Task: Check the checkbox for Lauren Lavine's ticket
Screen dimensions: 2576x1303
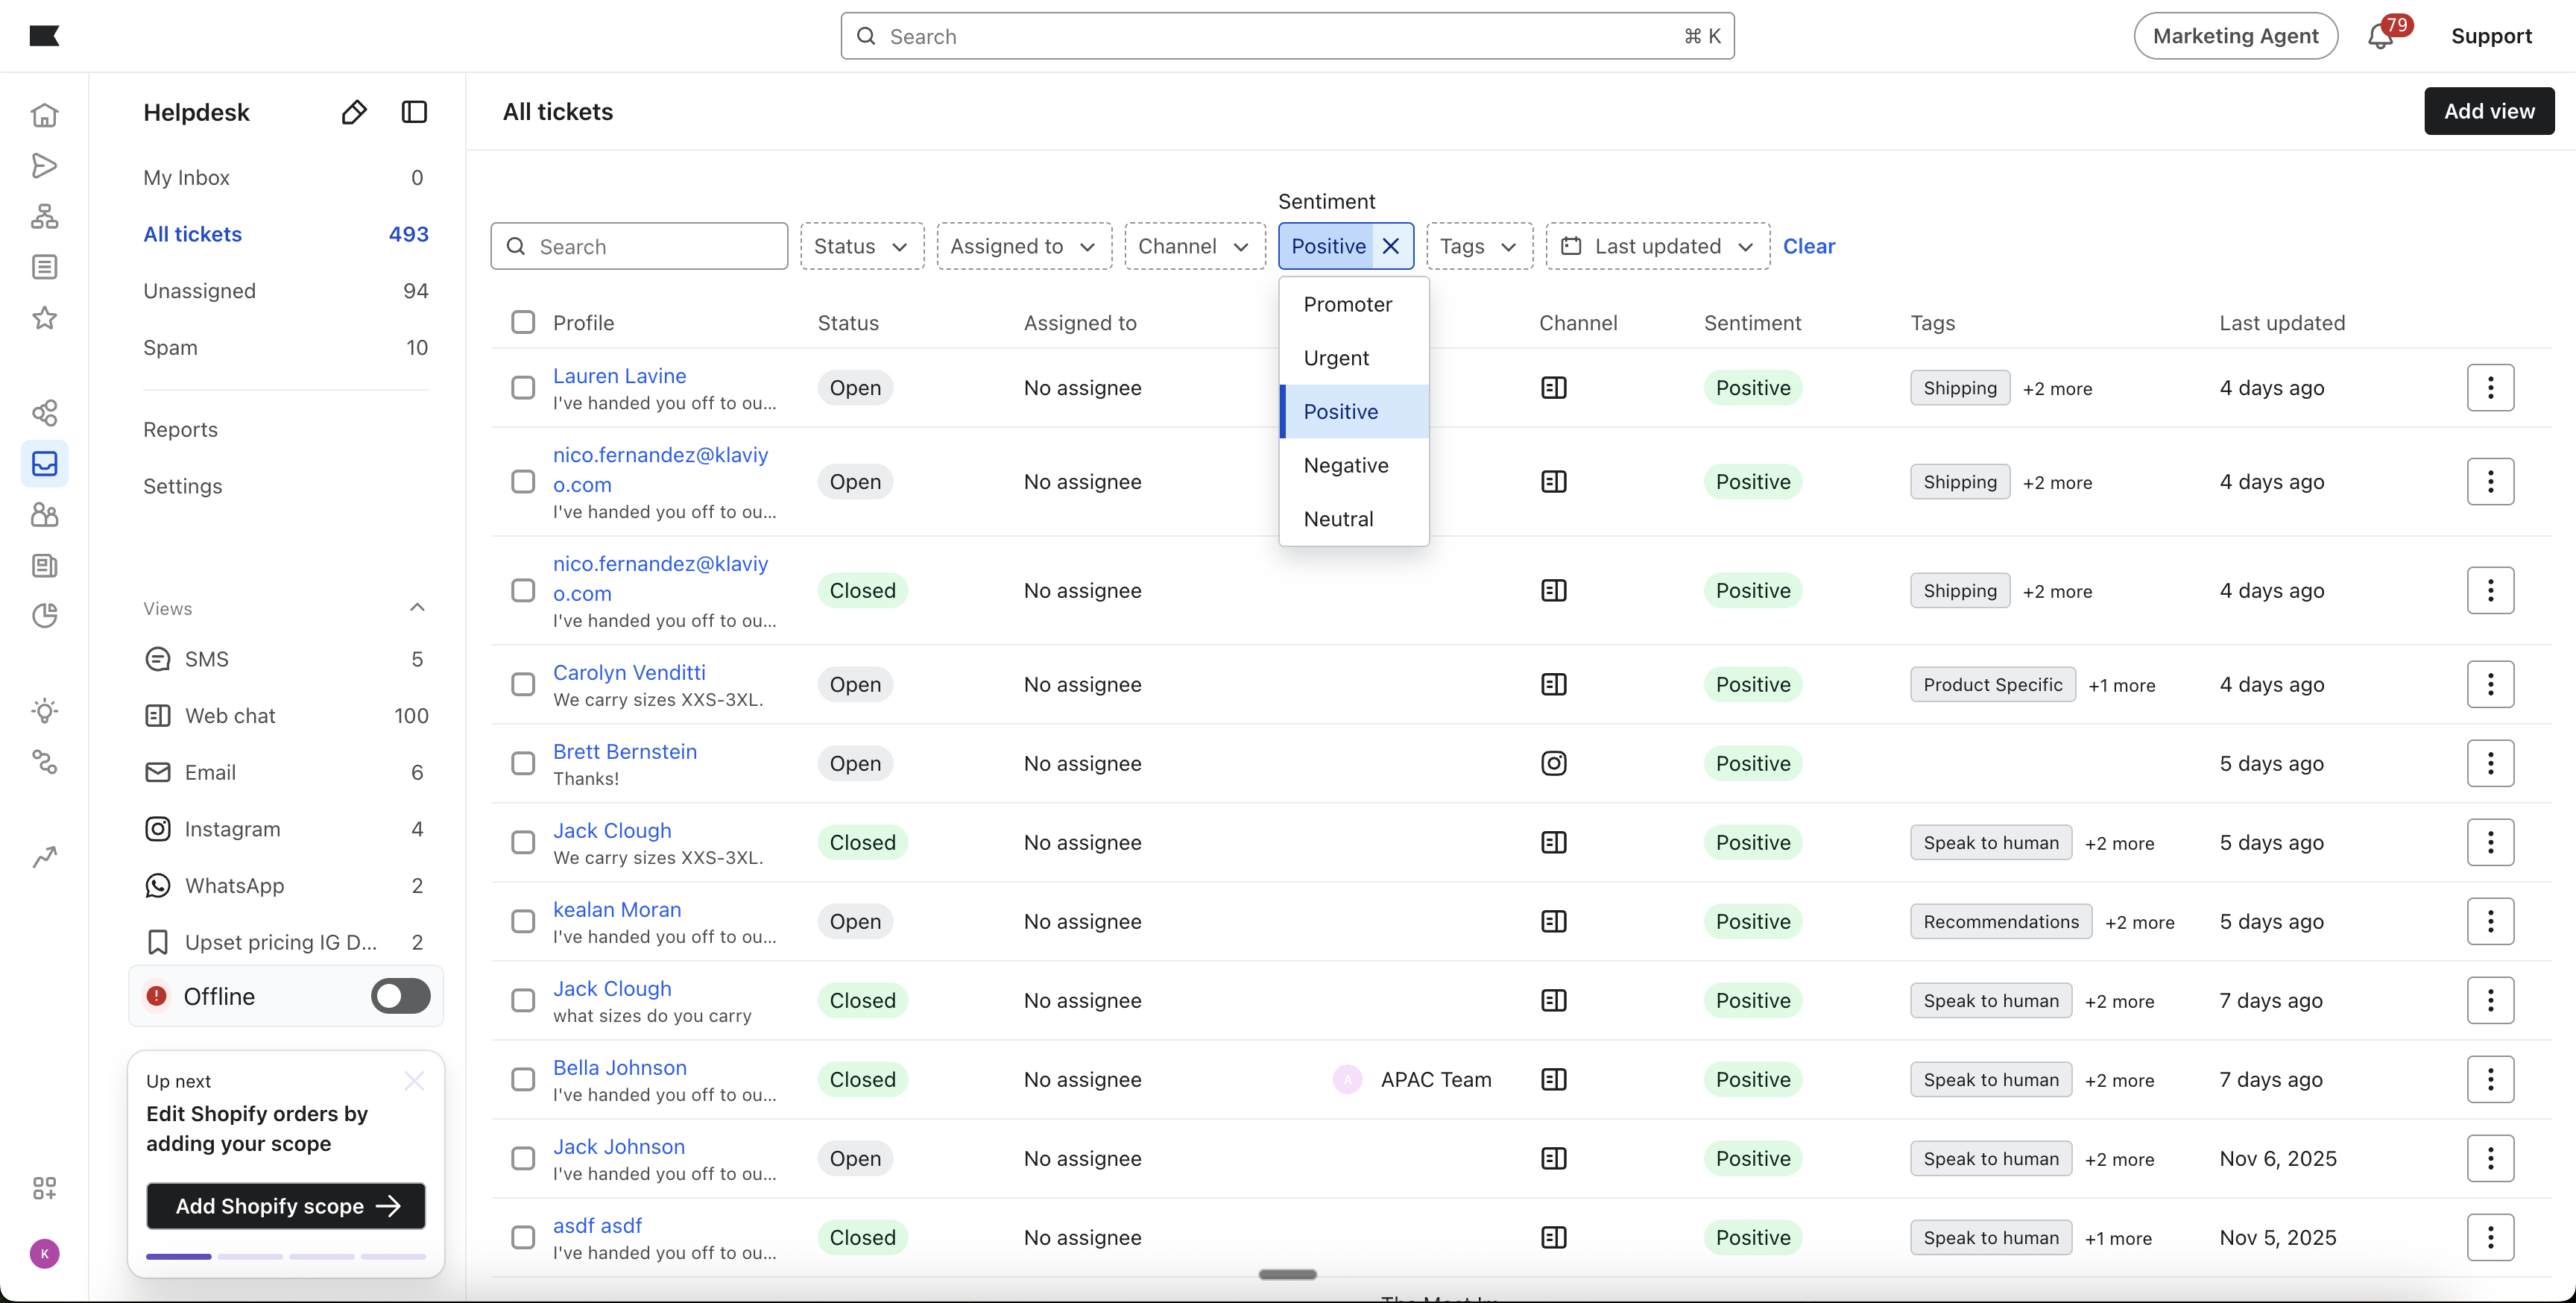Action: click(x=523, y=387)
